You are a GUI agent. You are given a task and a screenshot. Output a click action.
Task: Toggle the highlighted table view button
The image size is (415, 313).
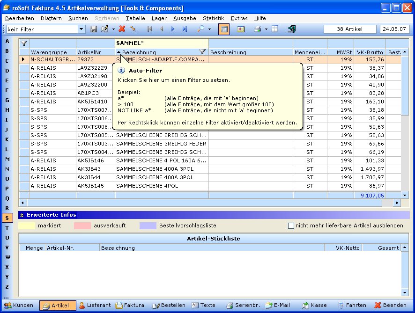pyautogui.click(x=224, y=29)
